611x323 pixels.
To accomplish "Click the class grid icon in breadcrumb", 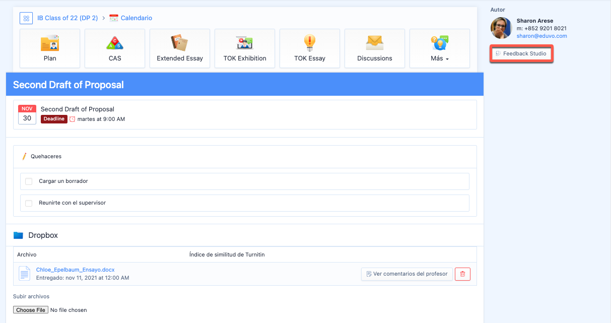I will tap(26, 18).
